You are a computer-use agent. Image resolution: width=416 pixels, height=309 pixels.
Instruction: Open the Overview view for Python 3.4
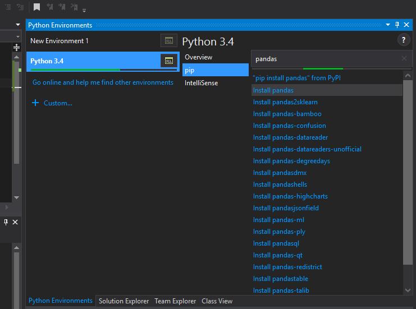pyautogui.click(x=198, y=57)
